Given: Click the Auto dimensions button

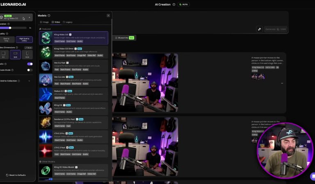Looking at the screenshot, I should tap(28, 48).
